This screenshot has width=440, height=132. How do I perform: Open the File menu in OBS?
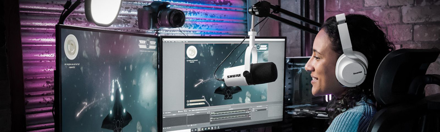[164, 42]
